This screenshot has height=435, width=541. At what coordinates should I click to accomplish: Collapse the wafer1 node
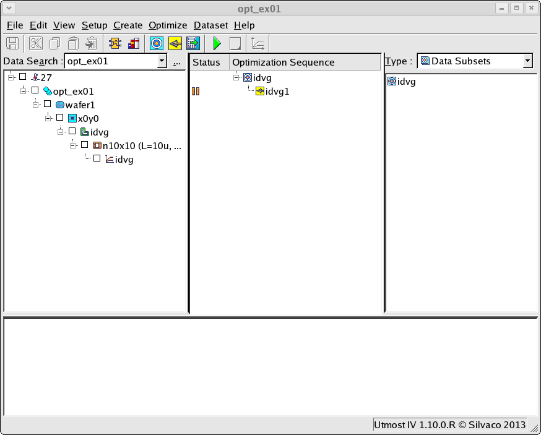(35, 105)
